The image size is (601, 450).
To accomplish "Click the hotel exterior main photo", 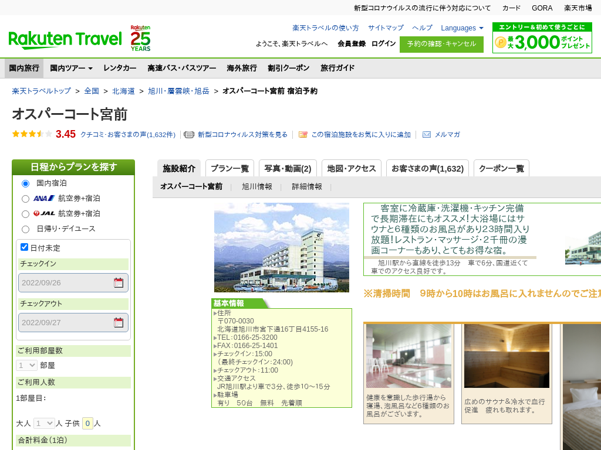I will (x=282, y=248).
